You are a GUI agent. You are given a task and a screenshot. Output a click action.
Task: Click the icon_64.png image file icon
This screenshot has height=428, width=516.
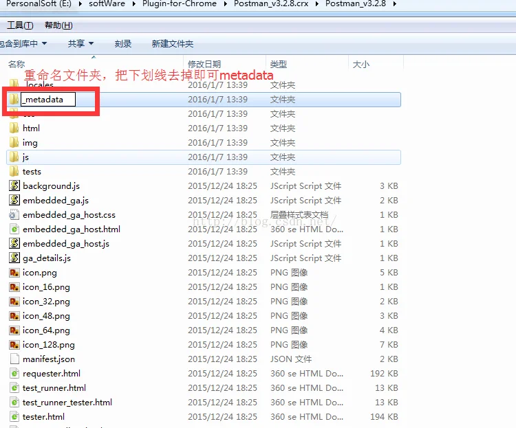14,330
